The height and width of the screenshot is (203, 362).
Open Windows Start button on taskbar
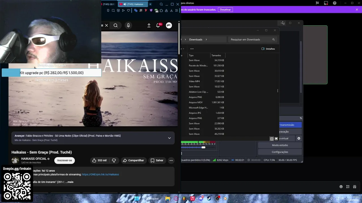click(x=137, y=198)
